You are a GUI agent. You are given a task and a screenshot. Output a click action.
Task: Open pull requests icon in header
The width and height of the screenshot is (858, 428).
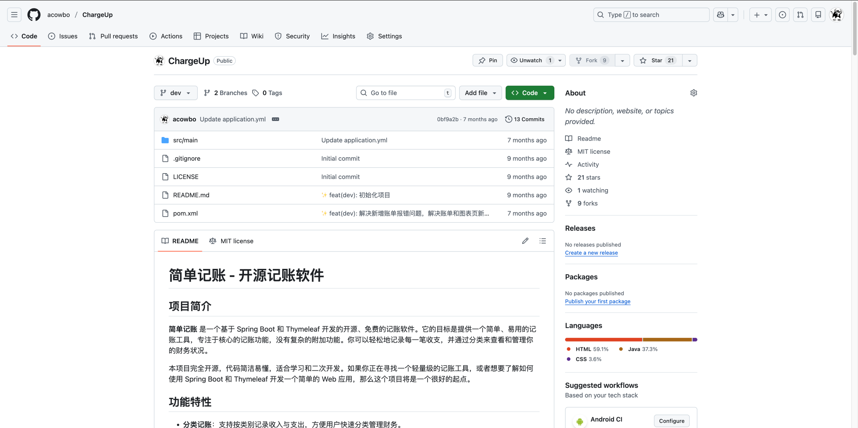pos(800,15)
